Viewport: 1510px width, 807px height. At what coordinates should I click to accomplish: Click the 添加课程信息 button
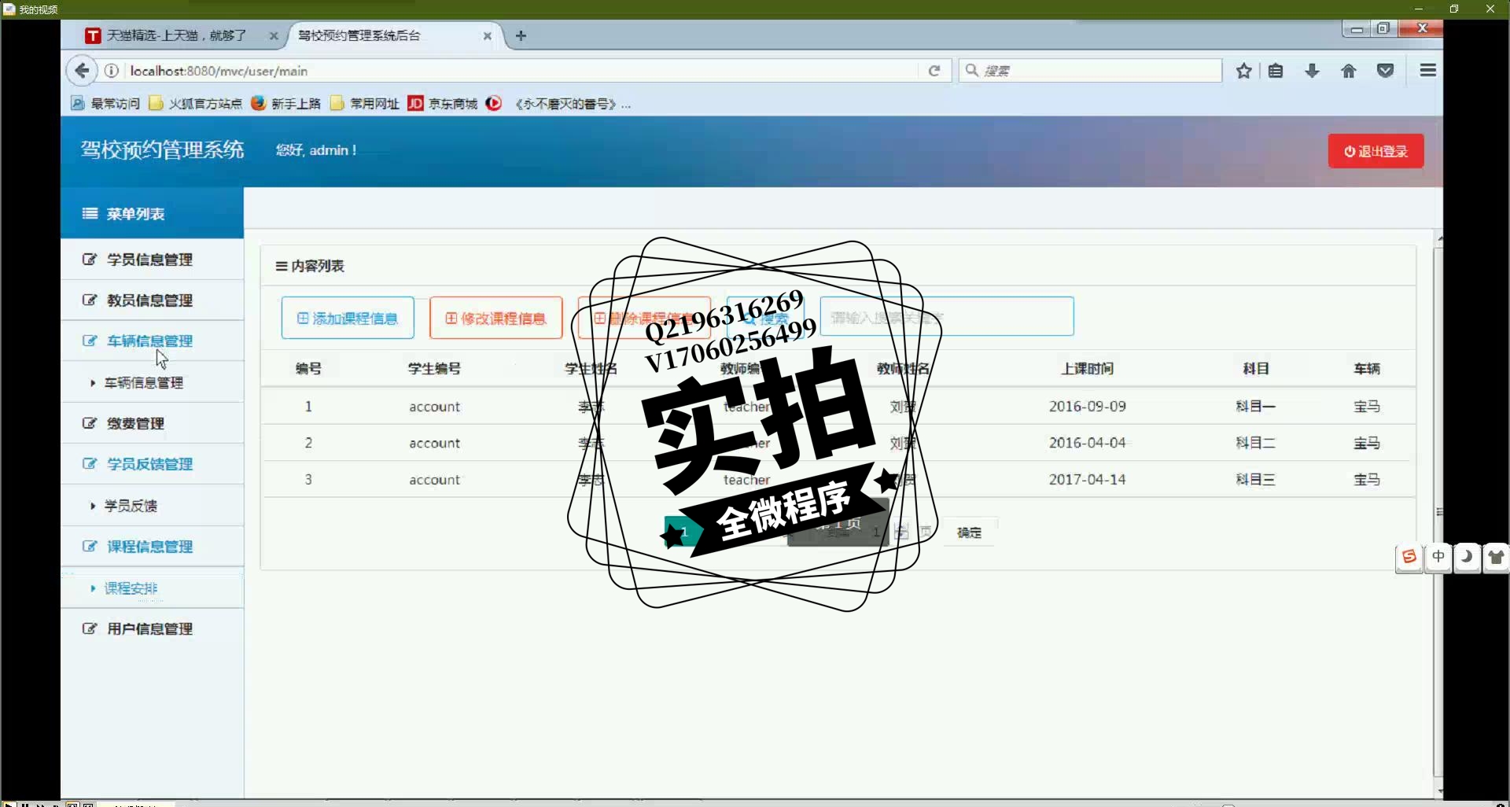(348, 318)
